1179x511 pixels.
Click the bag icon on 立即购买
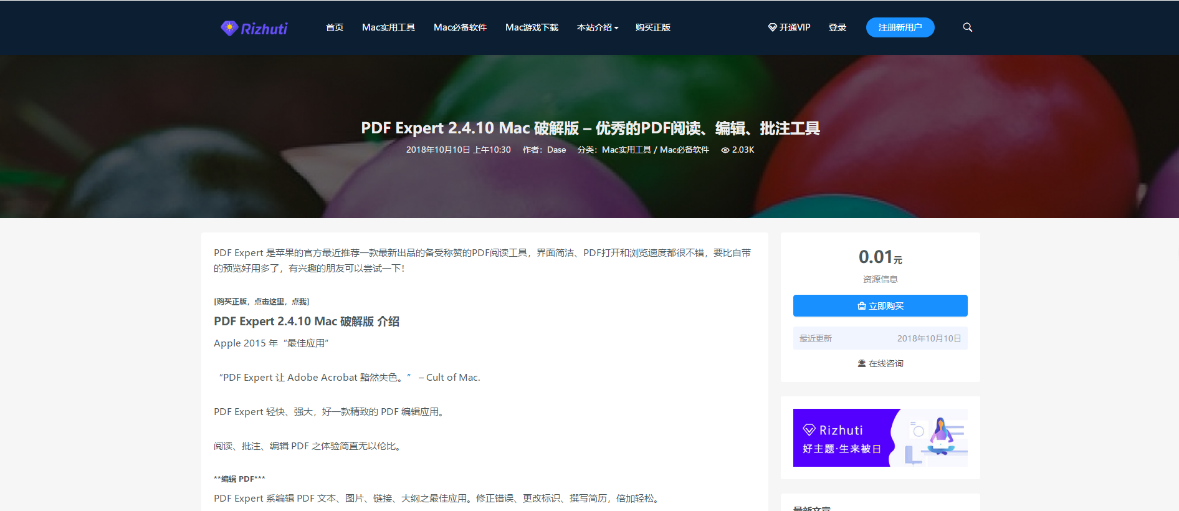tap(861, 306)
